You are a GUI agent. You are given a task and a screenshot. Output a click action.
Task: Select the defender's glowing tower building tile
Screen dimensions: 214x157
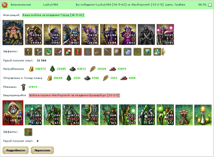[203, 115]
